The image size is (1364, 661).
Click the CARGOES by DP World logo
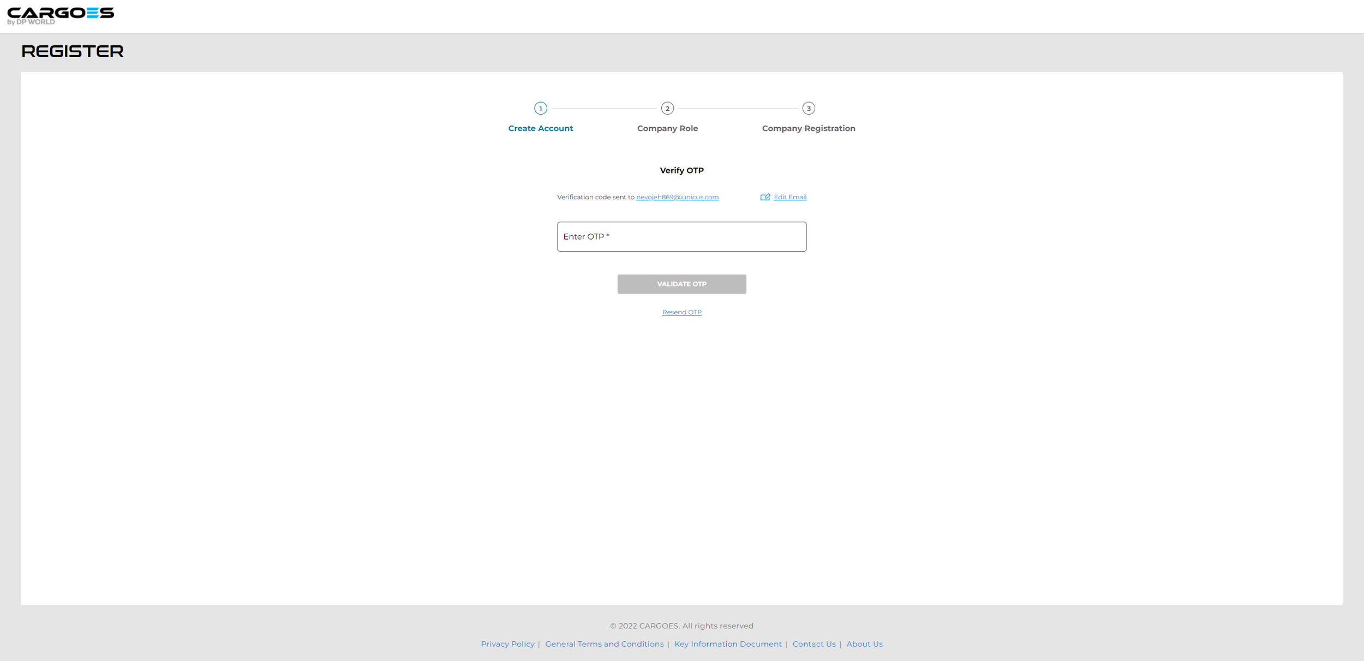(x=60, y=15)
